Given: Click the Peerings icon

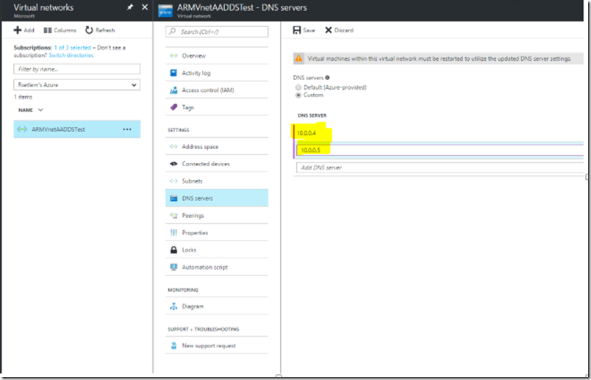Looking at the screenshot, I should [173, 216].
